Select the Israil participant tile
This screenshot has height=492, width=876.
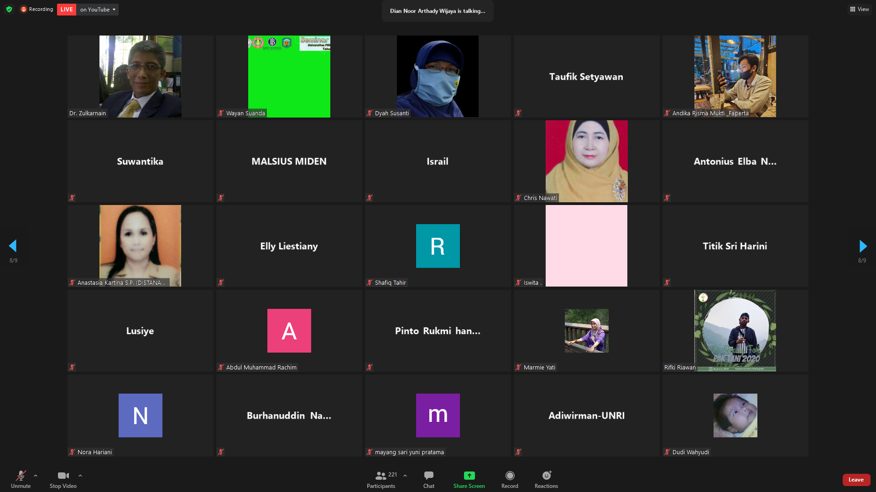pyautogui.click(x=438, y=161)
